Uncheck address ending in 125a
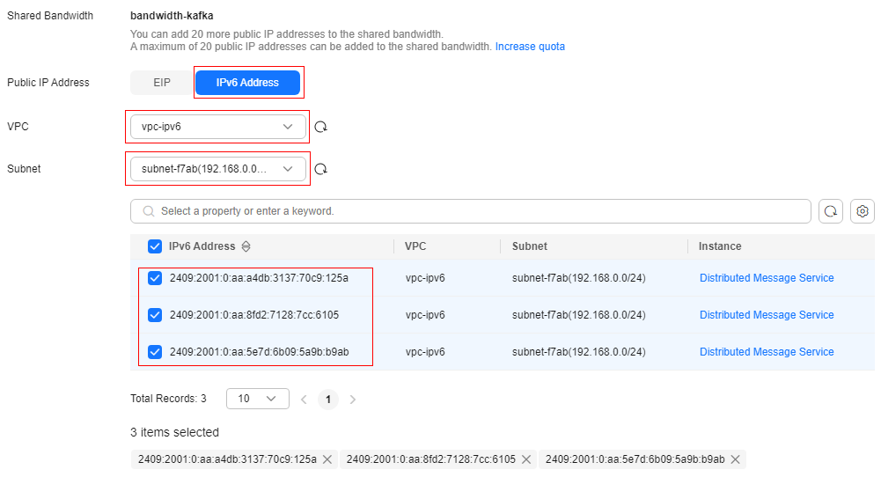Image resolution: width=881 pixels, height=477 pixels. point(155,278)
